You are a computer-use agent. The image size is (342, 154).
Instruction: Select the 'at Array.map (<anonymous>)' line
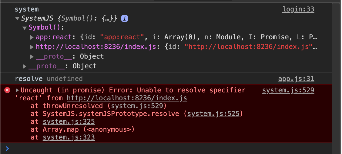pos(82,130)
